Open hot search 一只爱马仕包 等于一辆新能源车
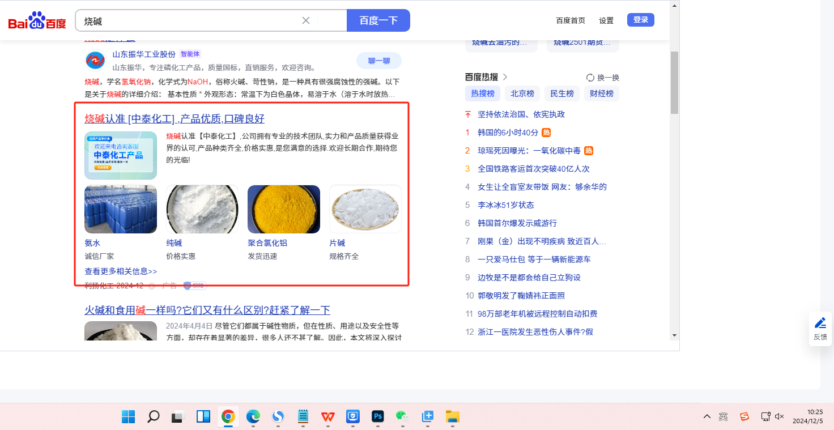The height and width of the screenshot is (430, 834). coord(534,259)
